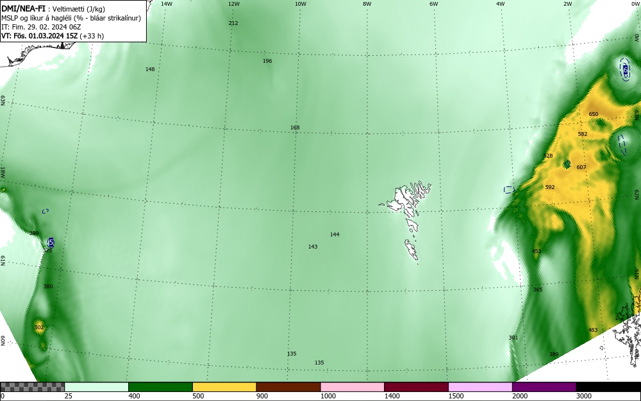Select the 'MSLP og líkur á hagléli' line

pos(71,18)
